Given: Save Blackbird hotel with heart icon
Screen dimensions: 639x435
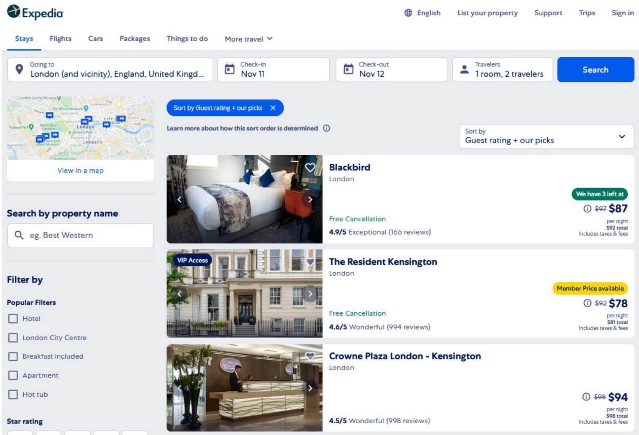Looking at the screenshot, I should [310, 168].
